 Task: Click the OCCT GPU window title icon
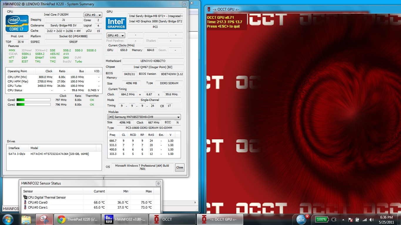(209, 9)
